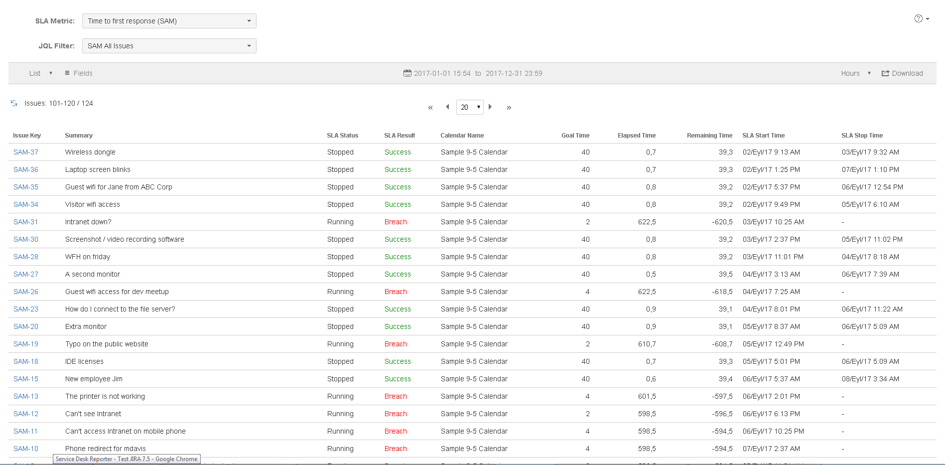Open issue SAM-37 link
The image size is (945, 465).
coord(26,152)
